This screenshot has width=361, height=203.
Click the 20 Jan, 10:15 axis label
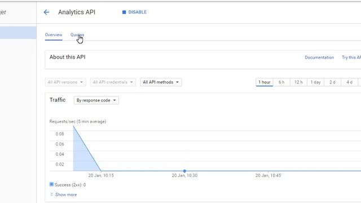click(101, 175)
